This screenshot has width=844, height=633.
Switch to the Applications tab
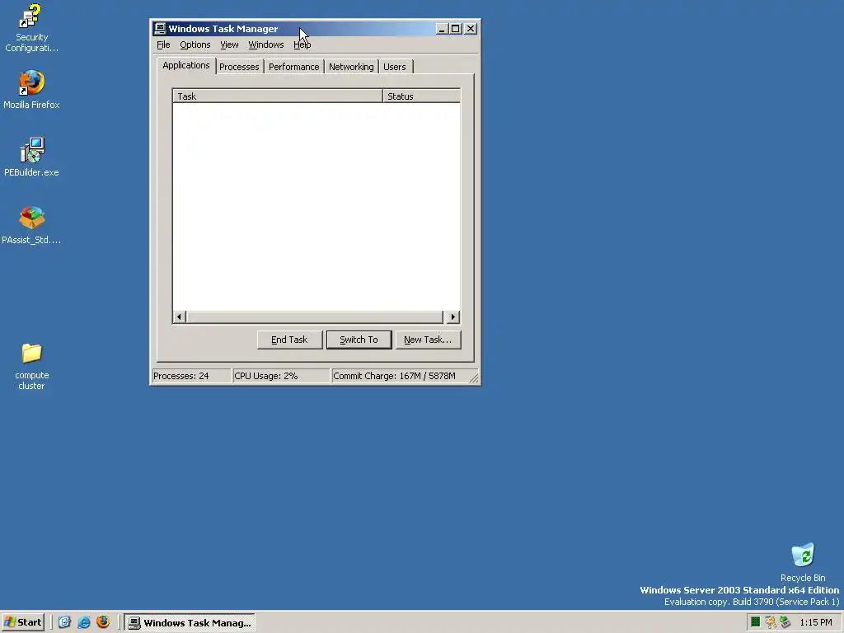click(186, 65)
